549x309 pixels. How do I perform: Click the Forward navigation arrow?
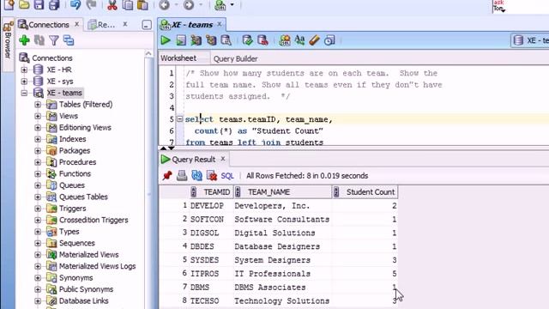click(x=189, y=5)
